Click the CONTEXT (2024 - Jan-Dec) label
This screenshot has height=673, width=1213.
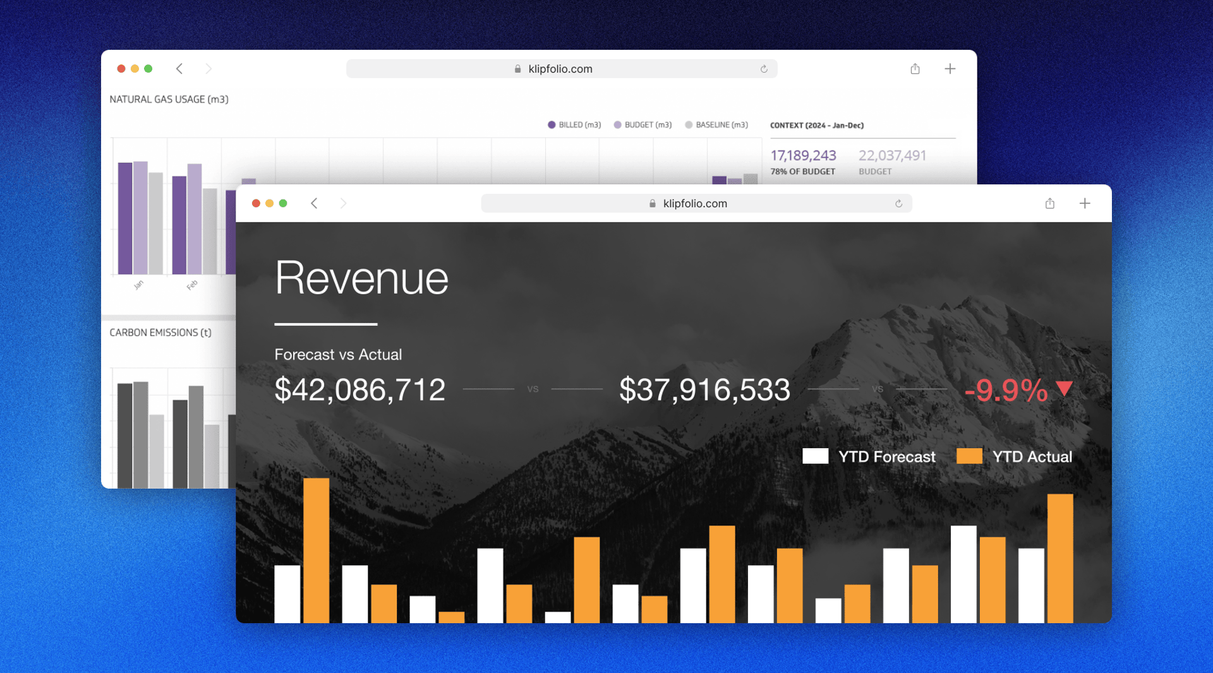click(817, 125)
